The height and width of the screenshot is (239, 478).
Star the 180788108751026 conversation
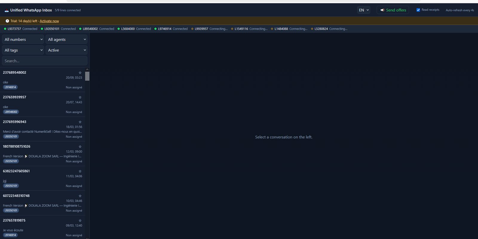click(80, 147)
